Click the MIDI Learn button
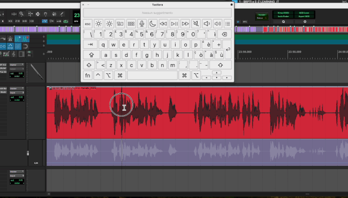 pyautogui.click(x=304, y=13)
